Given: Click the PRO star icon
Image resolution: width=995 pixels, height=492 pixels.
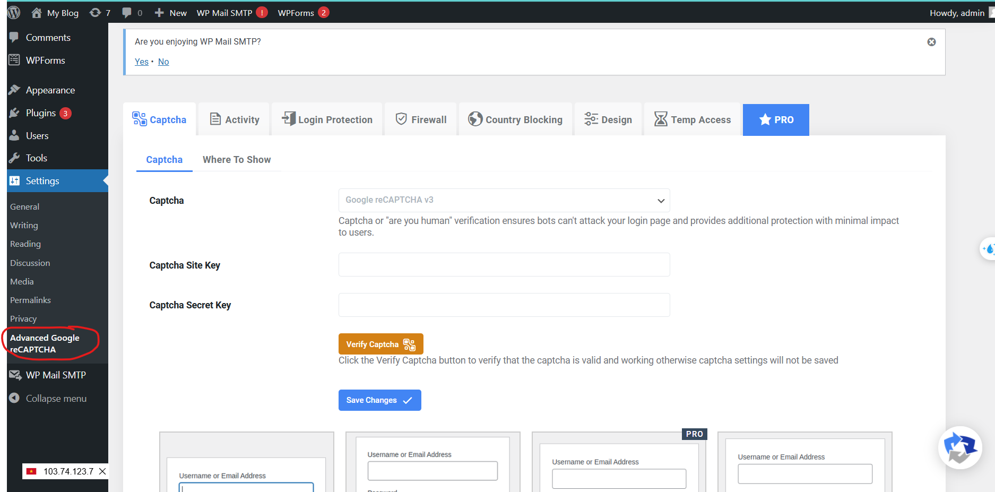Looking at the screenshot, I should coord(765,120).
